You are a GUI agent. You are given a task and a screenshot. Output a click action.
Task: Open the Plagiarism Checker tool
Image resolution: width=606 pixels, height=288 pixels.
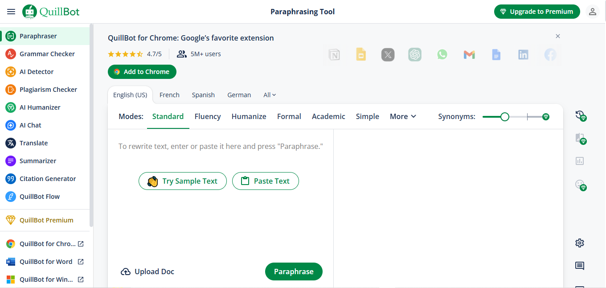48,90
